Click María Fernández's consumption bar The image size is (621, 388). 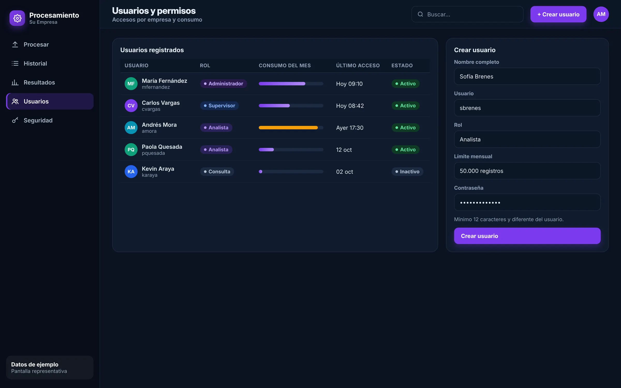click(x=291, y=84)
